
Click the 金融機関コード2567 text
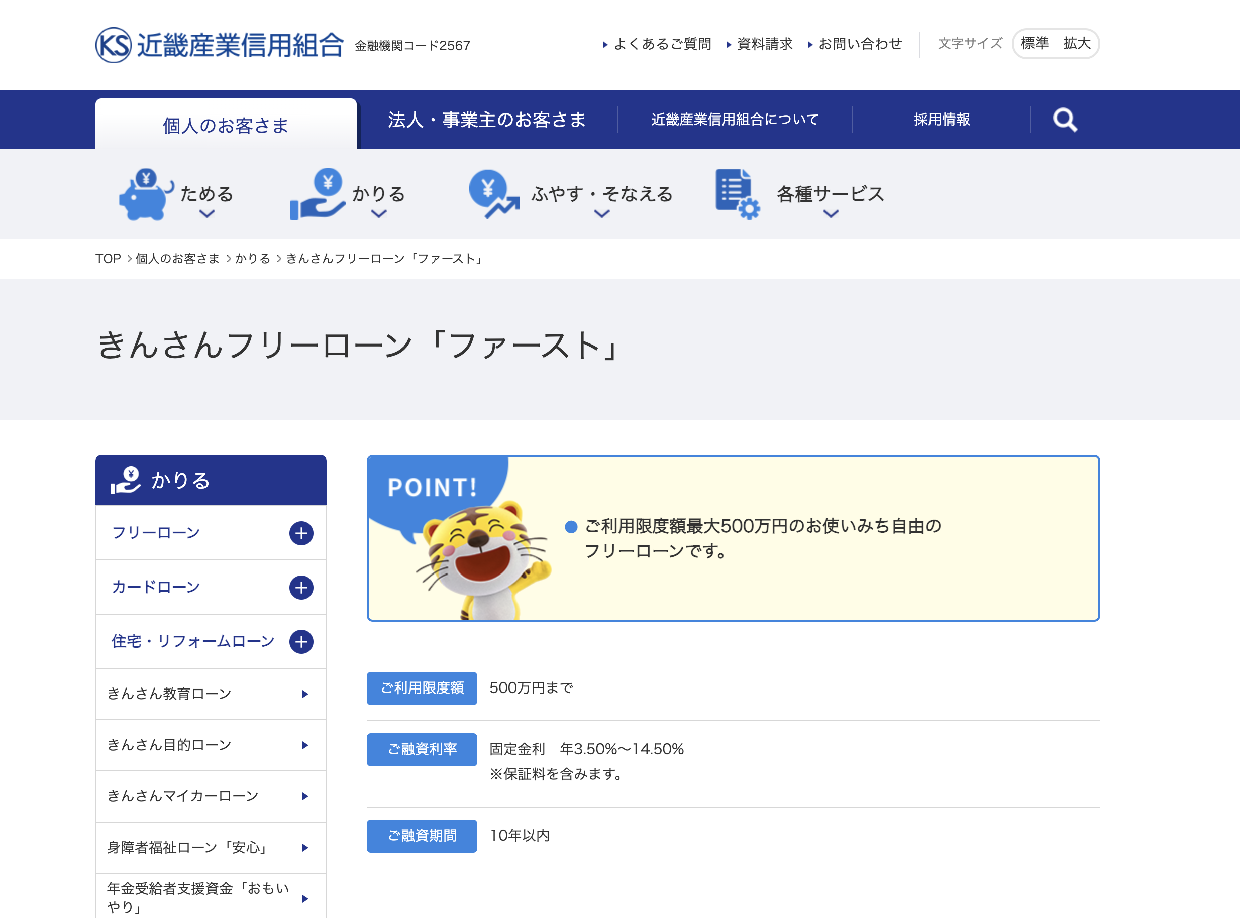pyautogui.click(x=412, y=46)
